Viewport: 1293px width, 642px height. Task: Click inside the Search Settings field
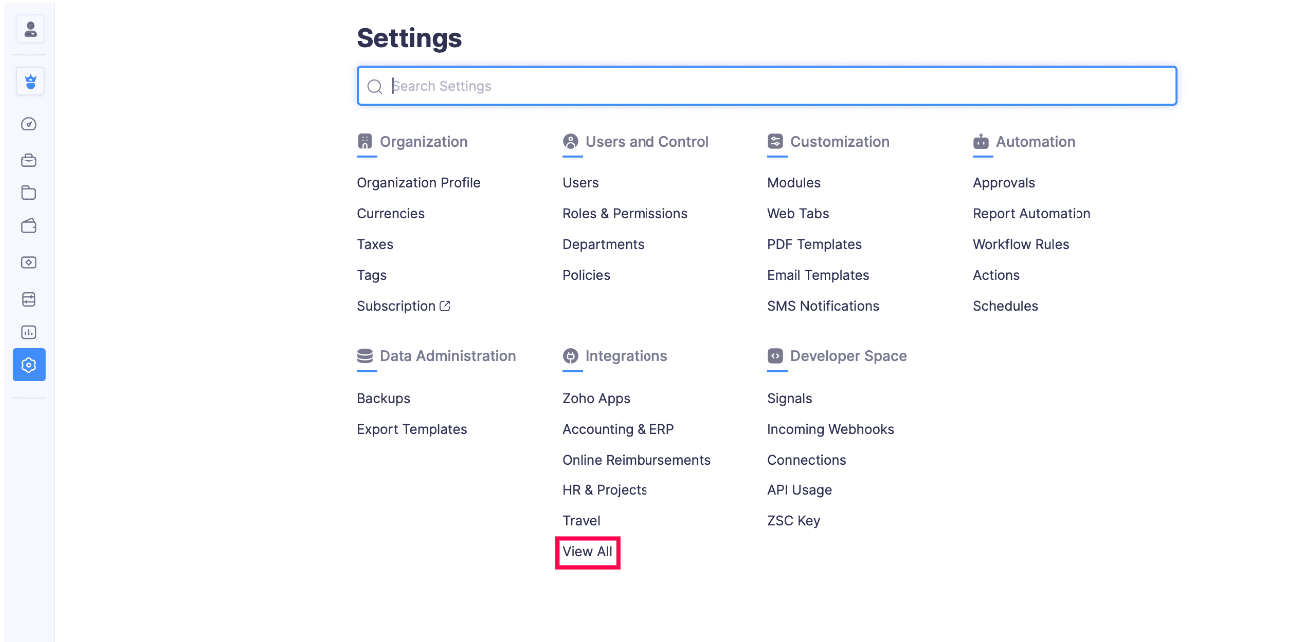698,86
